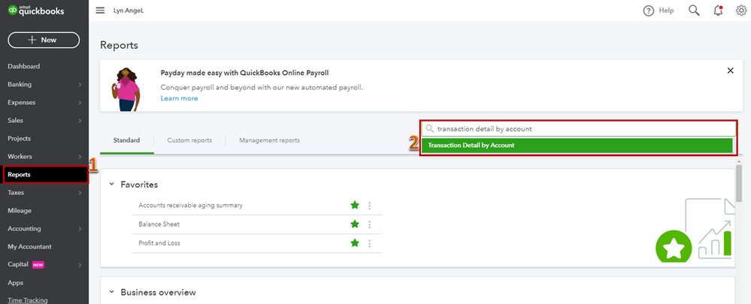Unfavorite the Balance Sheet star
Viewport: 751px width, 304px height.
[355, 224]
